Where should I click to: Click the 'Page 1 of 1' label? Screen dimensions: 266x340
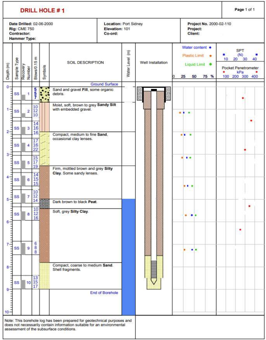tap(245, 10)
